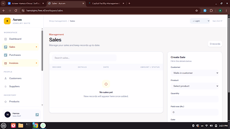Click the site information icon in address bar
This screenshot has width=230, height=129.
23,10
